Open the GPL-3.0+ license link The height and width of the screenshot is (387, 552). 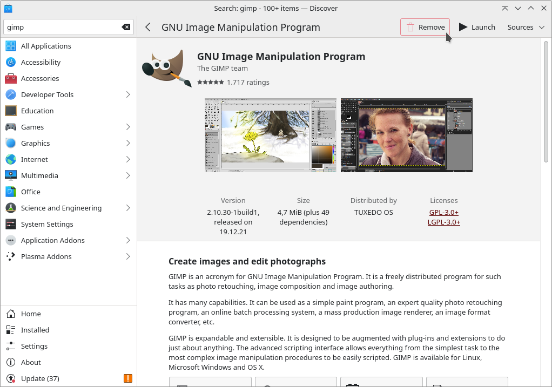(443, 212)
